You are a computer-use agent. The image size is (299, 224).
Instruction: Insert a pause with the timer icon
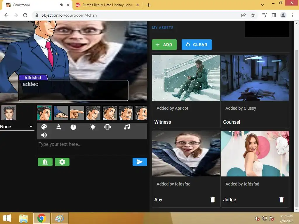tap(73, 127)
